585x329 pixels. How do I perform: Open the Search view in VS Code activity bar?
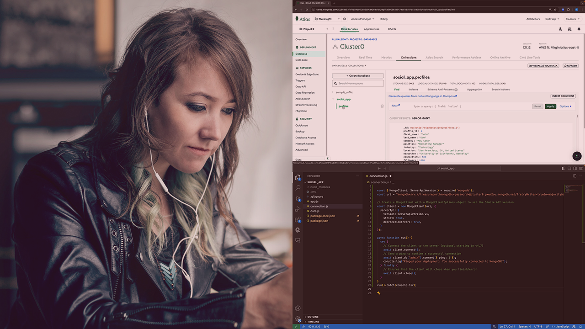pos(298,188)
